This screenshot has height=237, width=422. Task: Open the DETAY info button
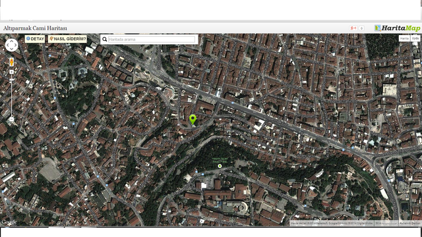(x=35, y=39)
